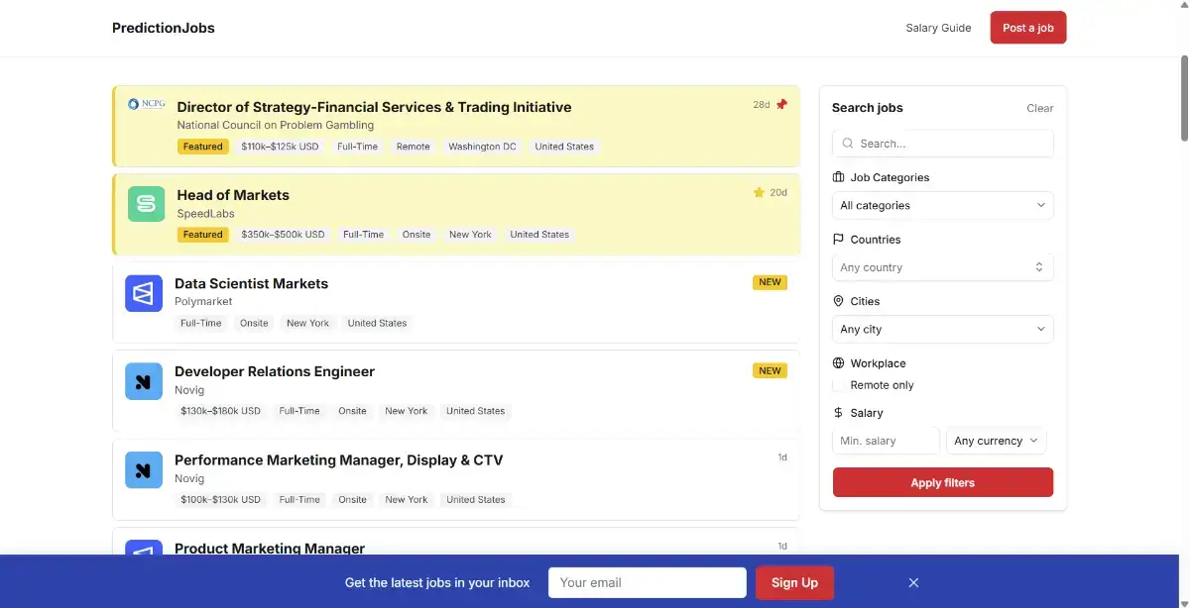This screenshot has width=1190, height=608.
Task: Clear the search filters
Action: 1040,108
